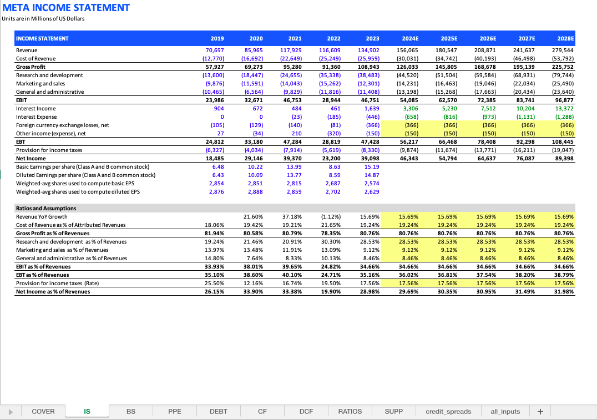Click the Foreign currency exchange losses label
Viewport: 597px width, 420px height.
(63, 125)
